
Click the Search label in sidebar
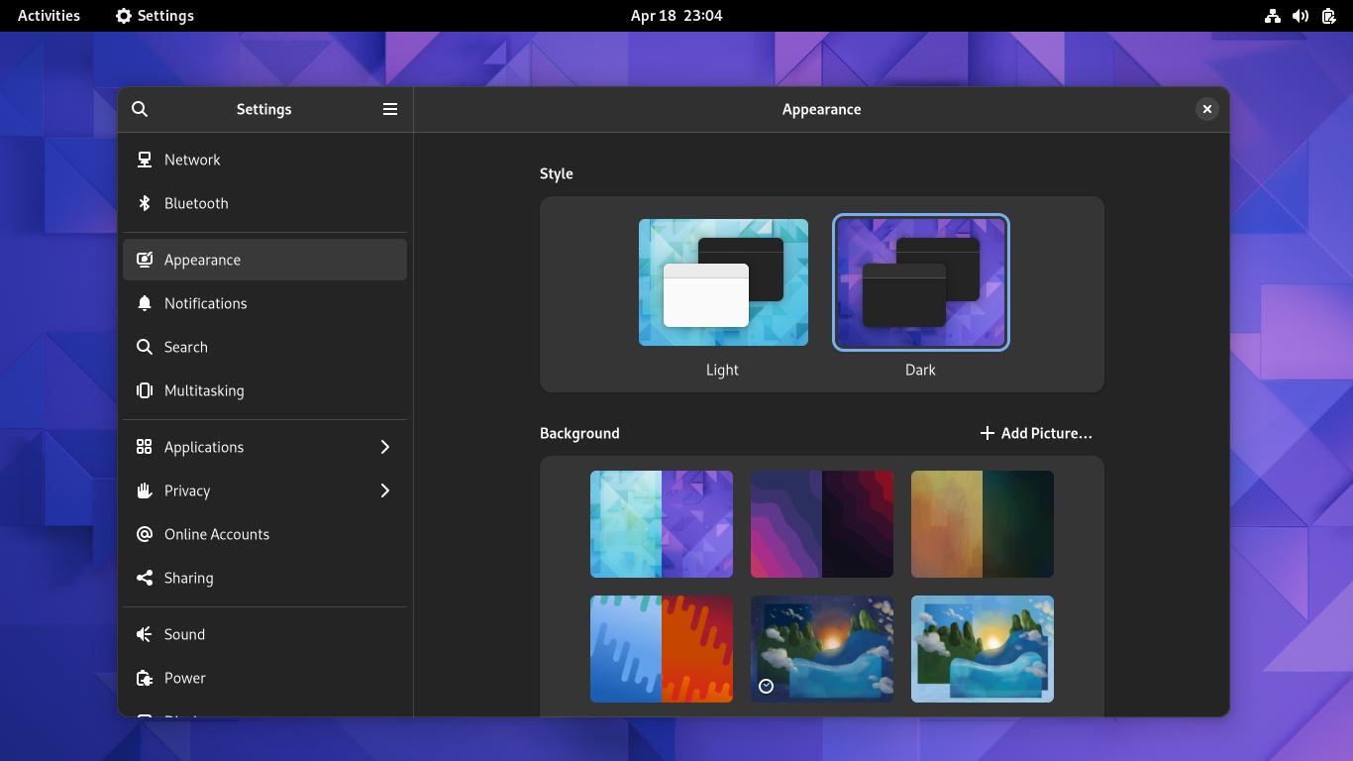tap(186, 347)
